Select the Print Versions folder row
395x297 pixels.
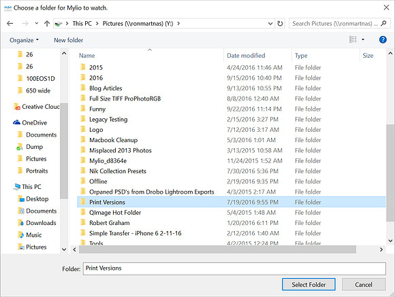(232, 203)
